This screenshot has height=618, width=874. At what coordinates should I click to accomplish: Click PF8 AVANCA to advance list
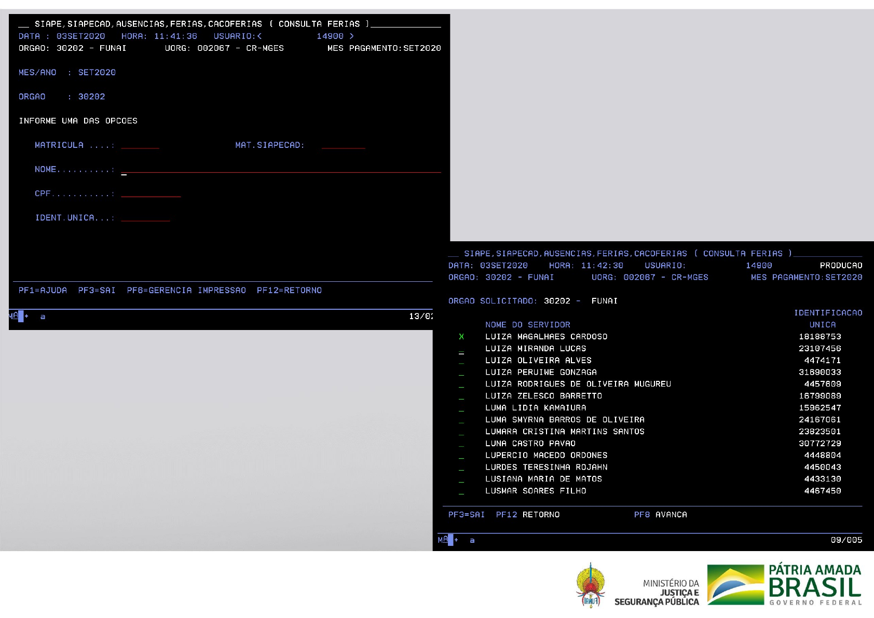coord(660,514)
